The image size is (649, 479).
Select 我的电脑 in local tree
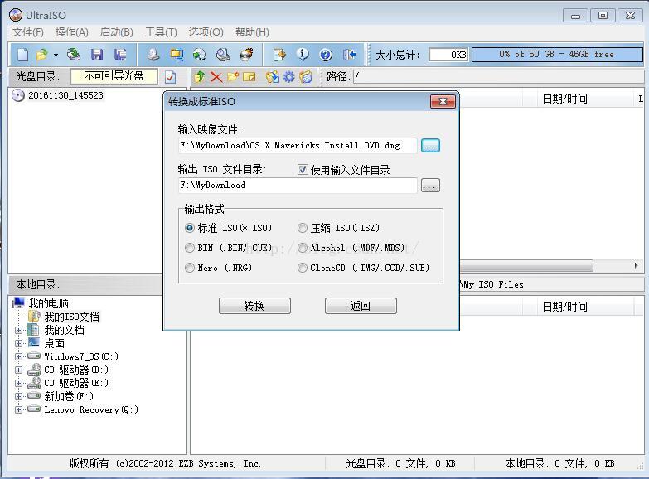[x=48, y=303]
